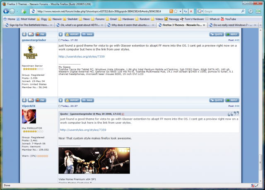265x190 pixels.
Task: Click in the Google search box
Action: click(222, 11)
